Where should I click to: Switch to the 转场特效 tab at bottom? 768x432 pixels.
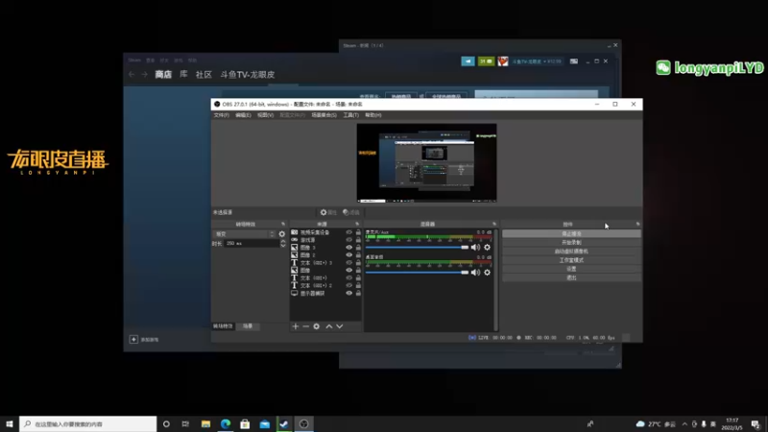point(223,326)
